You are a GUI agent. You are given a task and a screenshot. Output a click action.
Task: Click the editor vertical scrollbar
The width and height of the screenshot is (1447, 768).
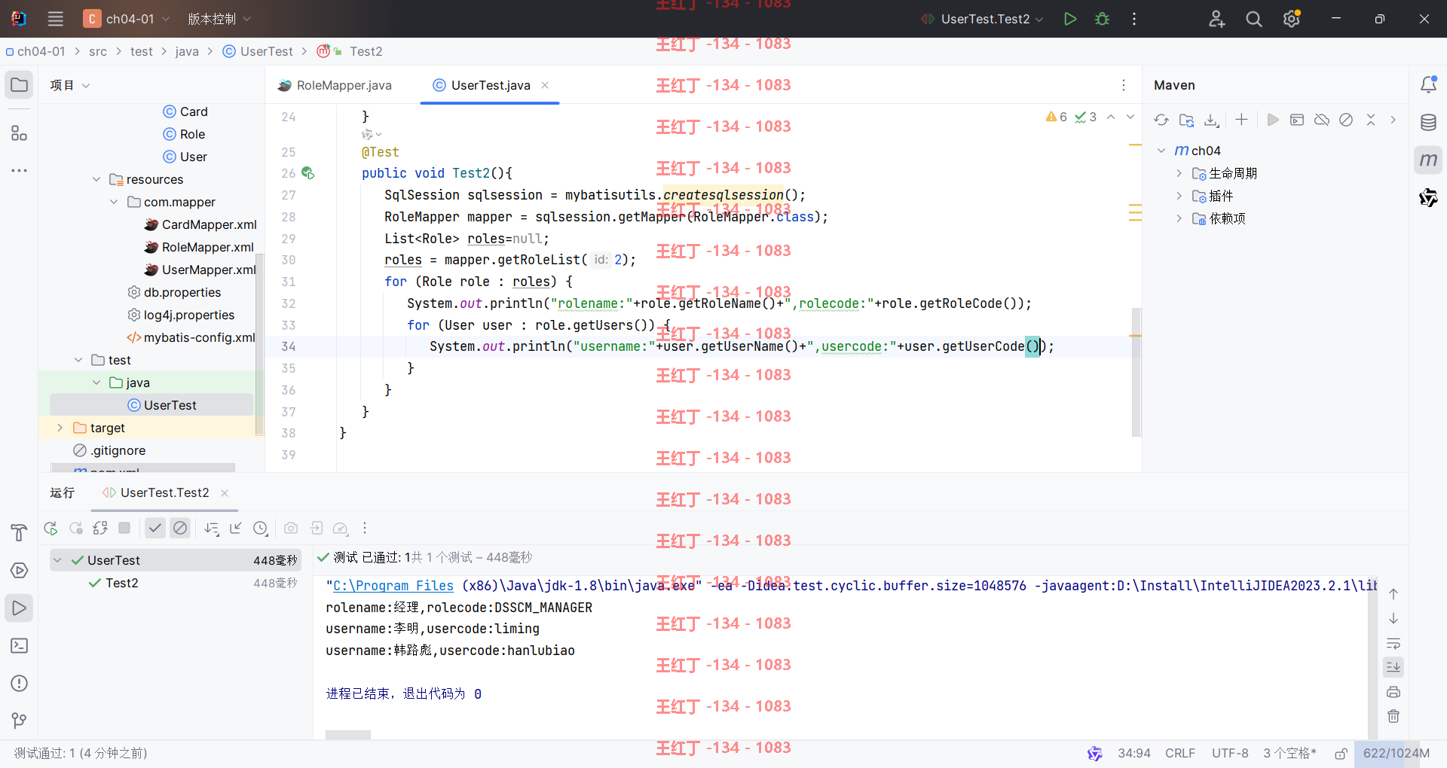1136,372
